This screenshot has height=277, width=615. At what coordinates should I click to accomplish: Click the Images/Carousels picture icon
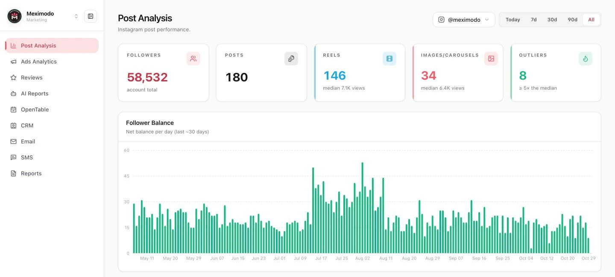[x=491, y=58]
